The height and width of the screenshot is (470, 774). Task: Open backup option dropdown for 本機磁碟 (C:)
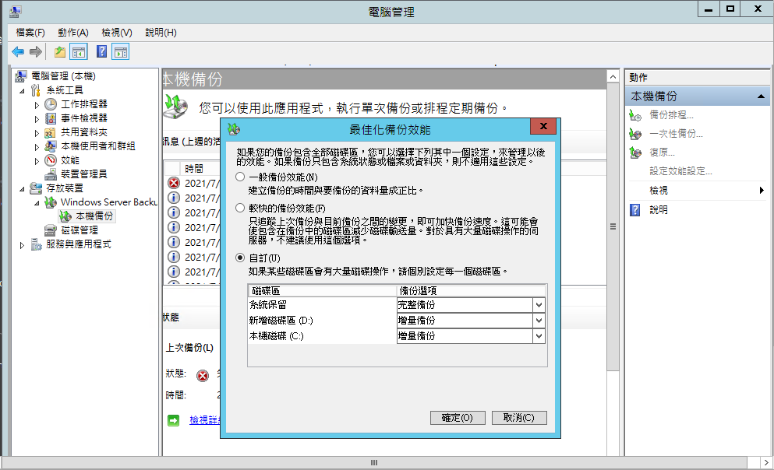(x=539, y=336)
